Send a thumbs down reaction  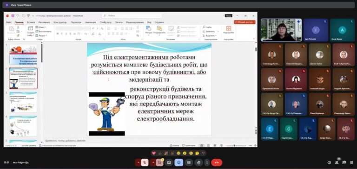point(203,153)
